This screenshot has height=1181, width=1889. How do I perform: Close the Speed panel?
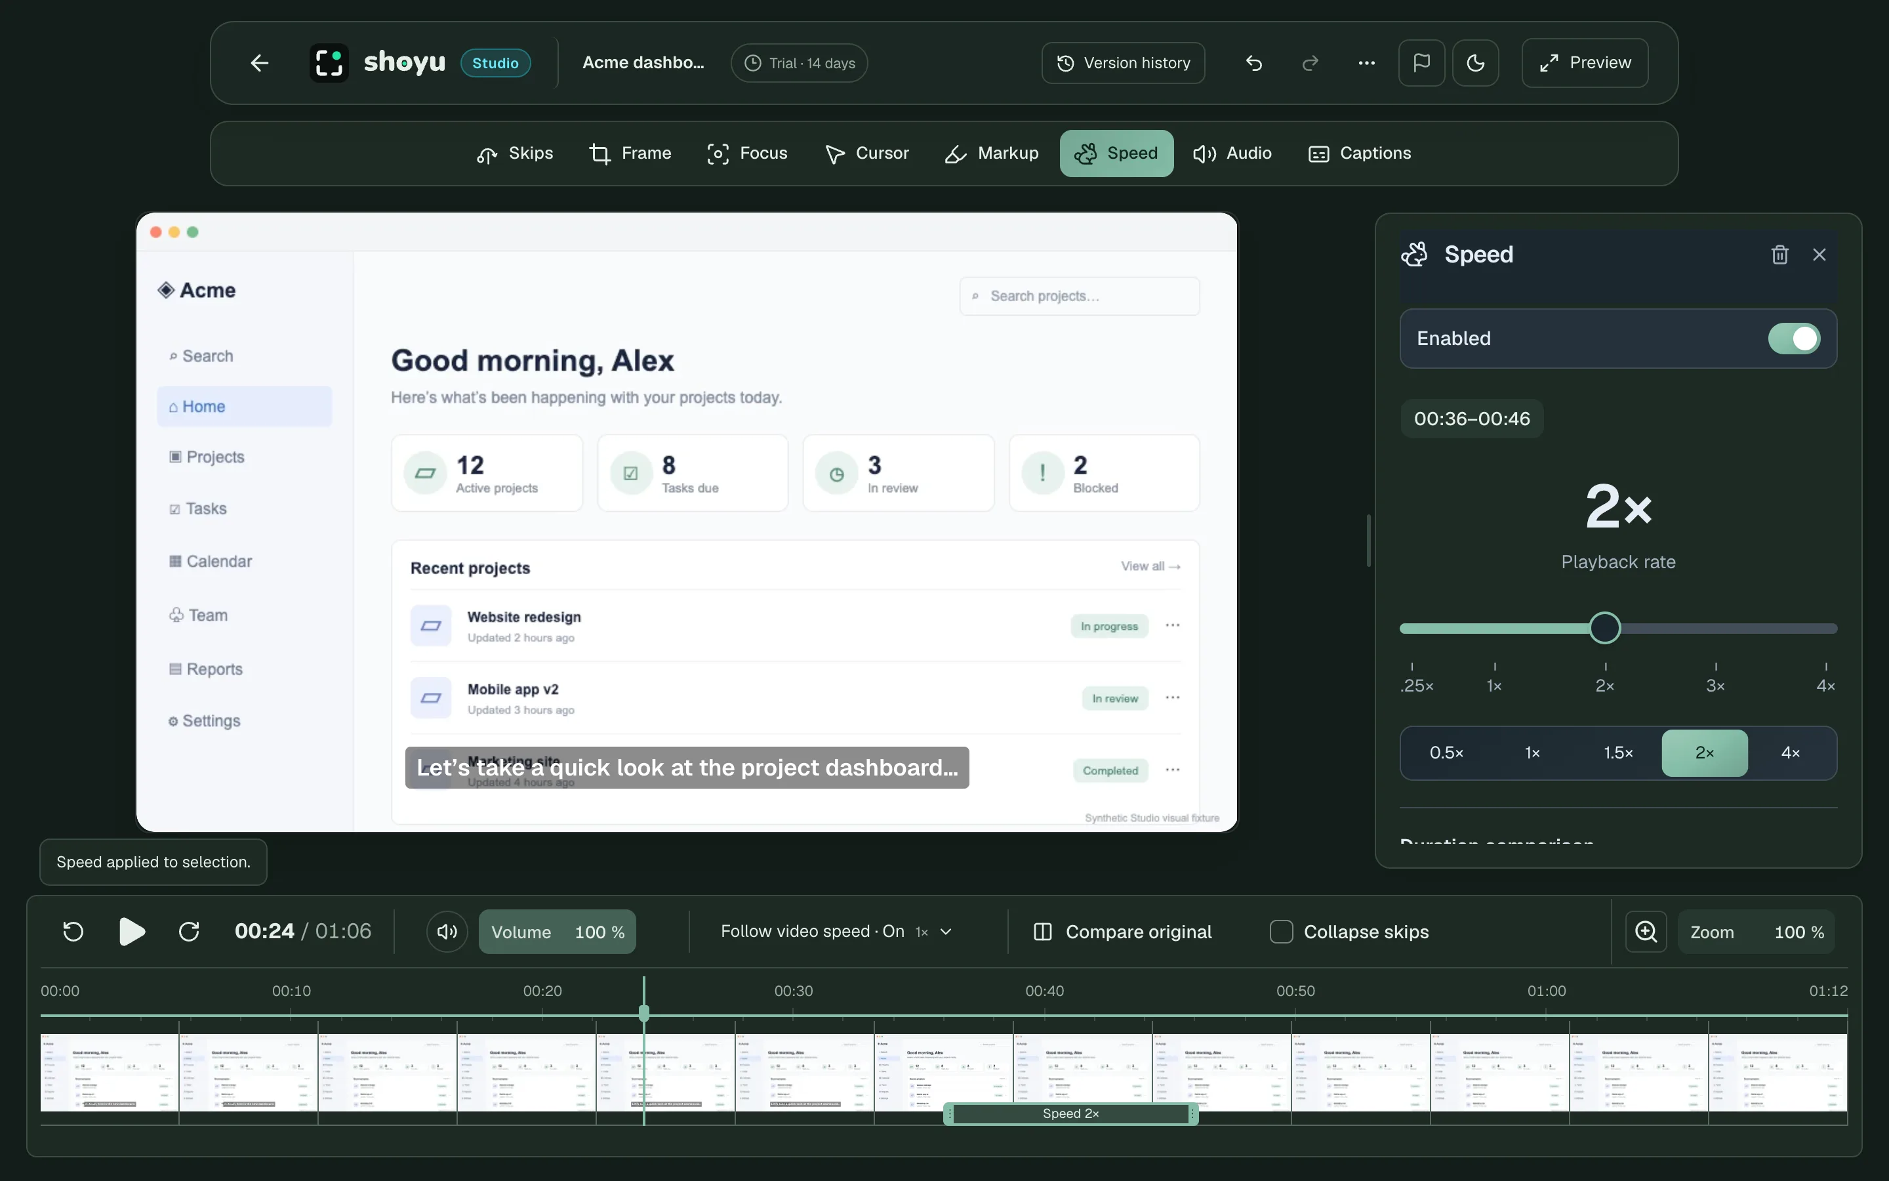(1819, 255)
